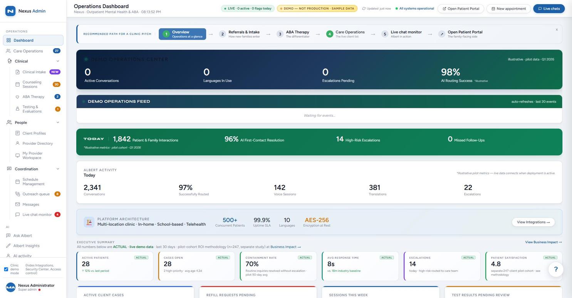Click the Containment Rate card
This screenshot has width=572, height=298.
[278, 266]
